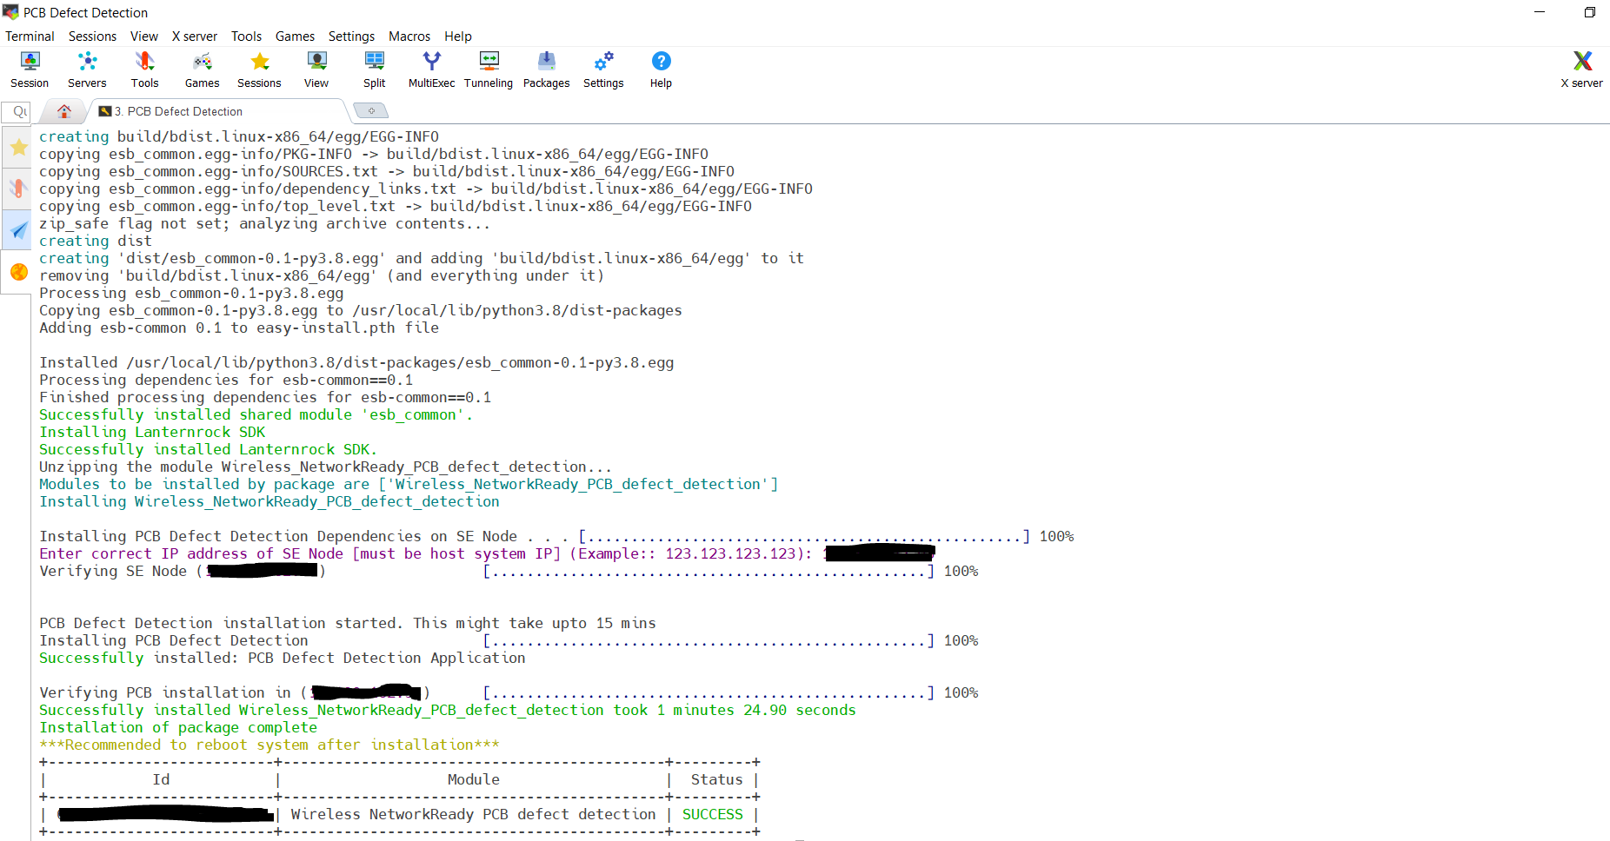The image size is (1610, 841).
Task: Click the 'Module' column header in table
Action: click(x=474, y=779)
